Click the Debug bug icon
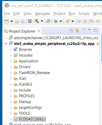Image resolution: width=102 pixels, height=125 pixels. (x=56, y=21)
